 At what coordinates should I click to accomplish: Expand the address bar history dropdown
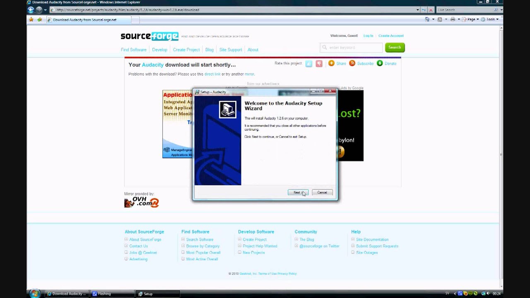click(x=418, y=10)
